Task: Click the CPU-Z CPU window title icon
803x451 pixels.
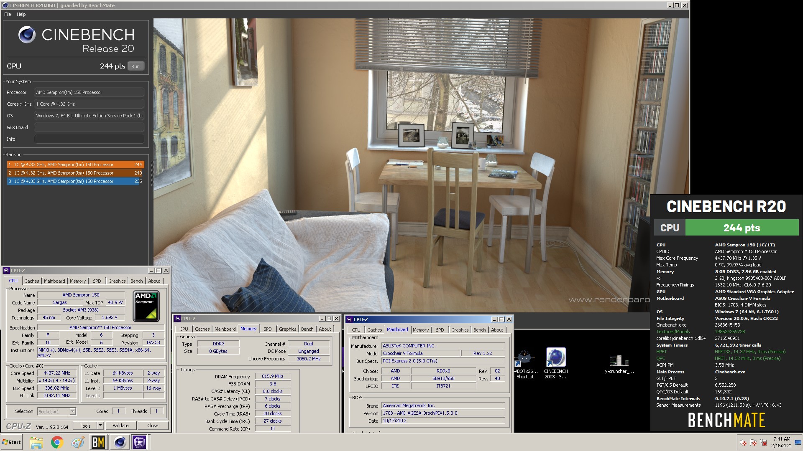Action: (x=7, y=271)
